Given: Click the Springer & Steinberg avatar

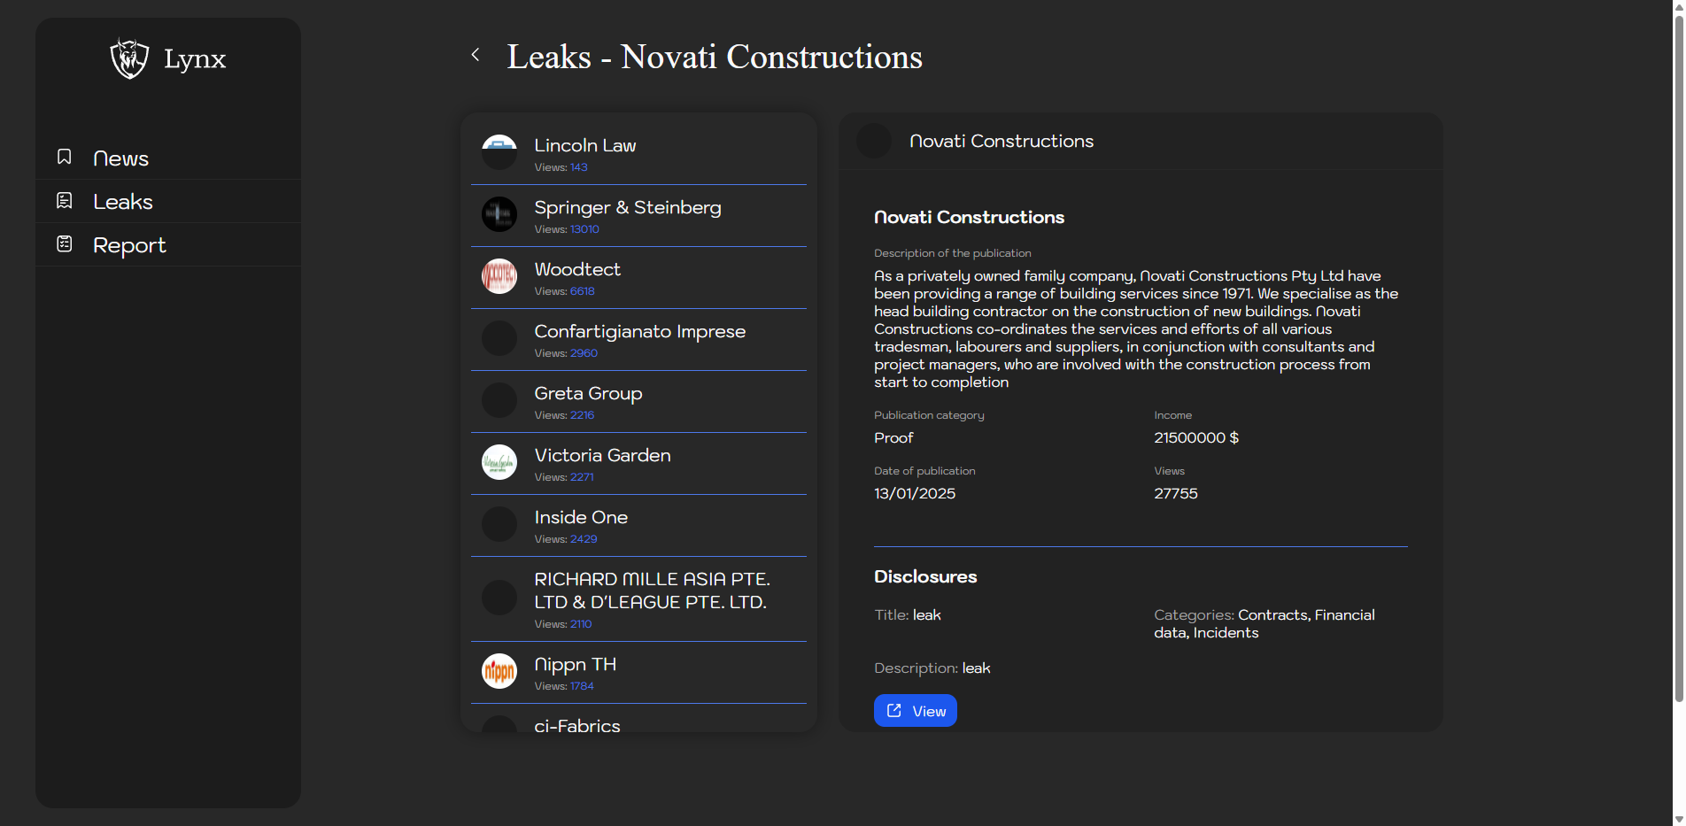Looking at the screenshot, I should pos(499,214).
